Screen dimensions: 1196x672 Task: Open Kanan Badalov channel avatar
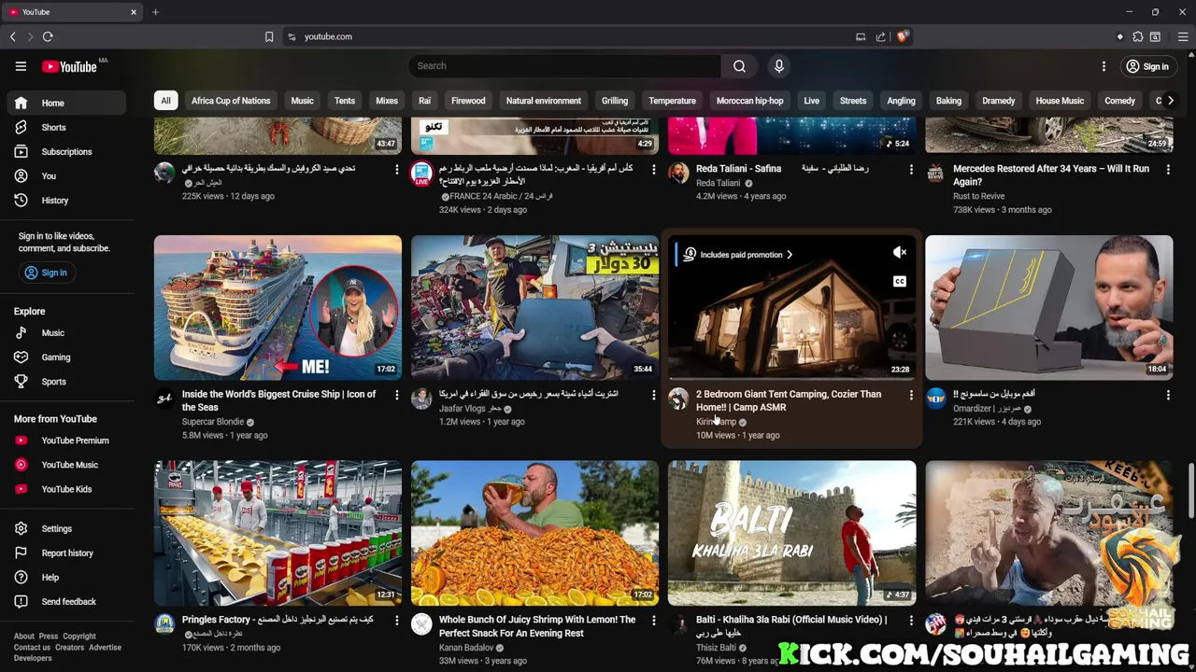click(421, 624)
